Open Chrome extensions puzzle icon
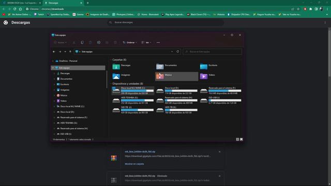Screen dimensions: 331x186 pos(310,9)
